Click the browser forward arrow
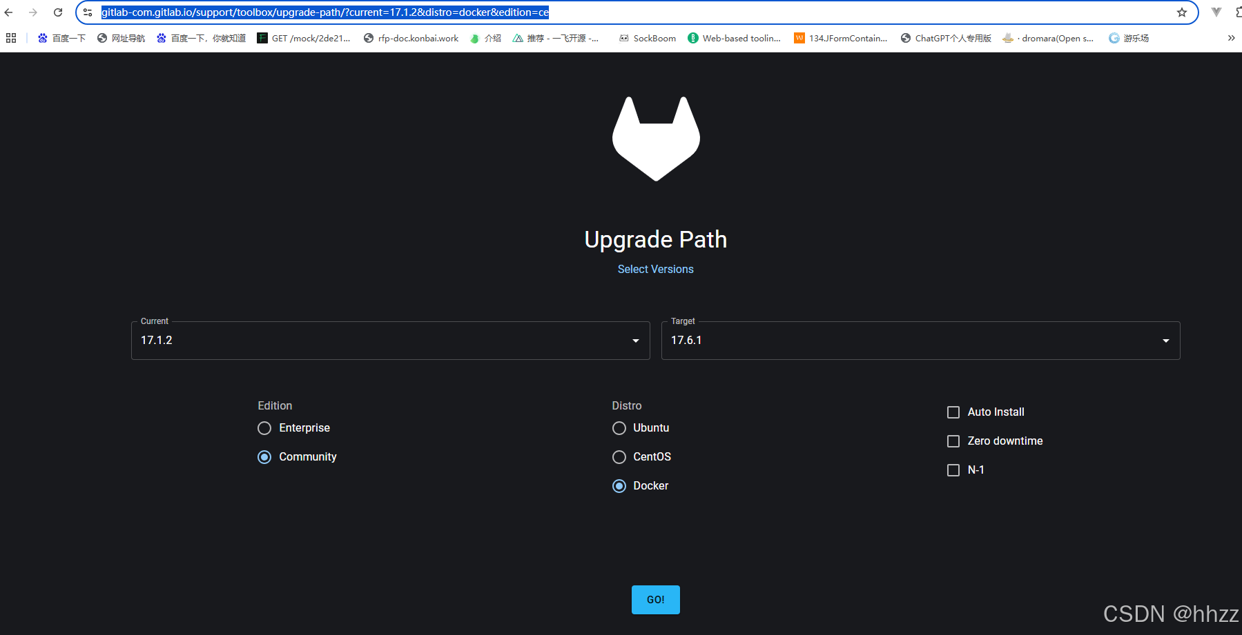Screen dimensions: 1242x635 [33, 12]
